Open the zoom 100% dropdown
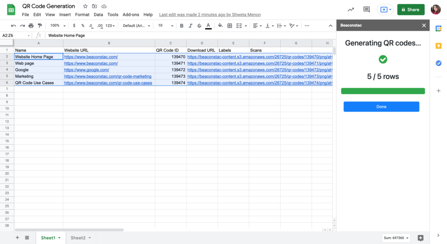The image size is (447, 244). point(58,26)
